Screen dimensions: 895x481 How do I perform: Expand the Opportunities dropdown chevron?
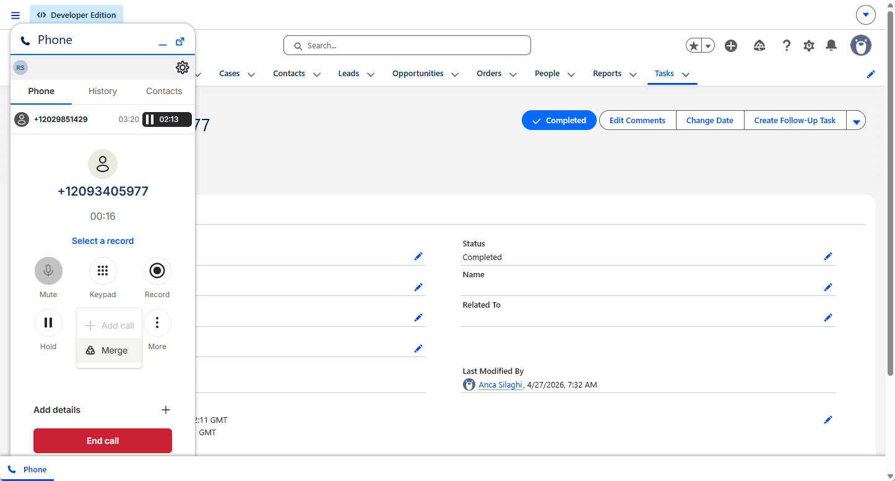coord(455,74)
